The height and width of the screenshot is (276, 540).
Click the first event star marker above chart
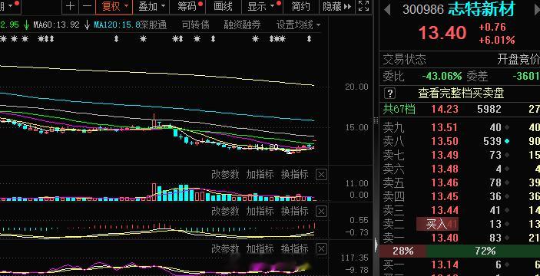(x=3, y=39)
